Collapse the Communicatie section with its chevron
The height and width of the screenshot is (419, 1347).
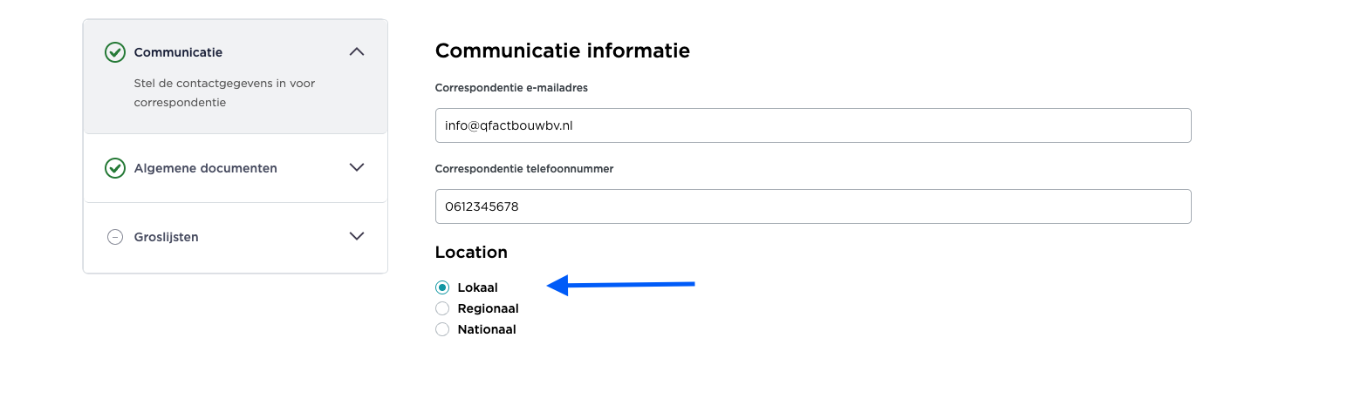click(x=356, y=52)
